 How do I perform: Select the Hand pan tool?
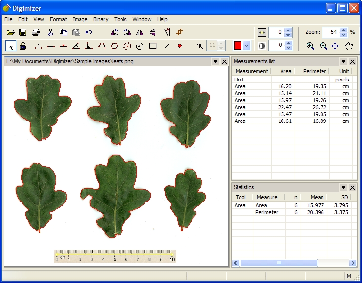tap(349, 46)
